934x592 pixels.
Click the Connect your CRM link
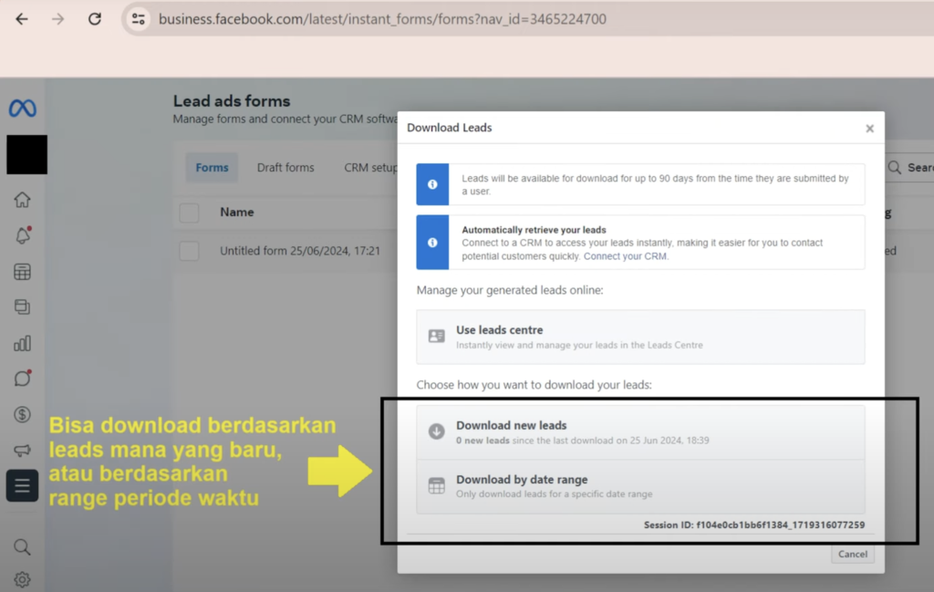[625, 256]
